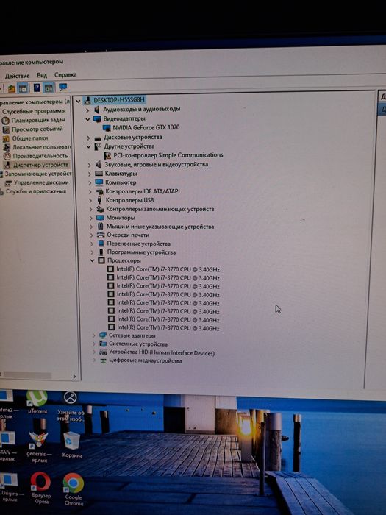The image size is (386, 515).
Task: Expand the Контроллеры IDE ATA/ATAPI node
Action: click(x=90, y=191)
